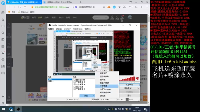Viewport: 200px width, 112px height.
Task: Toggle the unnumbered 文字来源 source checkbox
Action: click(74, 87)
